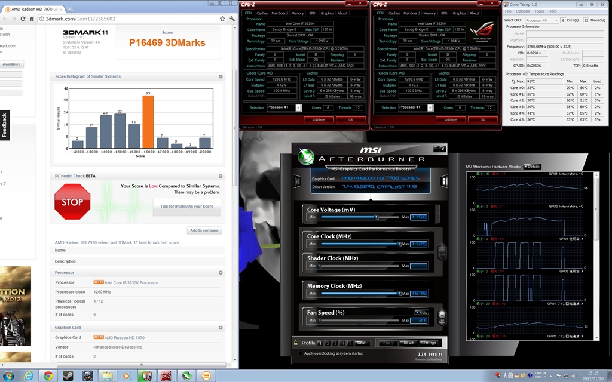Click the Kombustor K icon in Afterburner
This screenshot has width=612, height=382.
pyautogui.click(x=298, y=181)
